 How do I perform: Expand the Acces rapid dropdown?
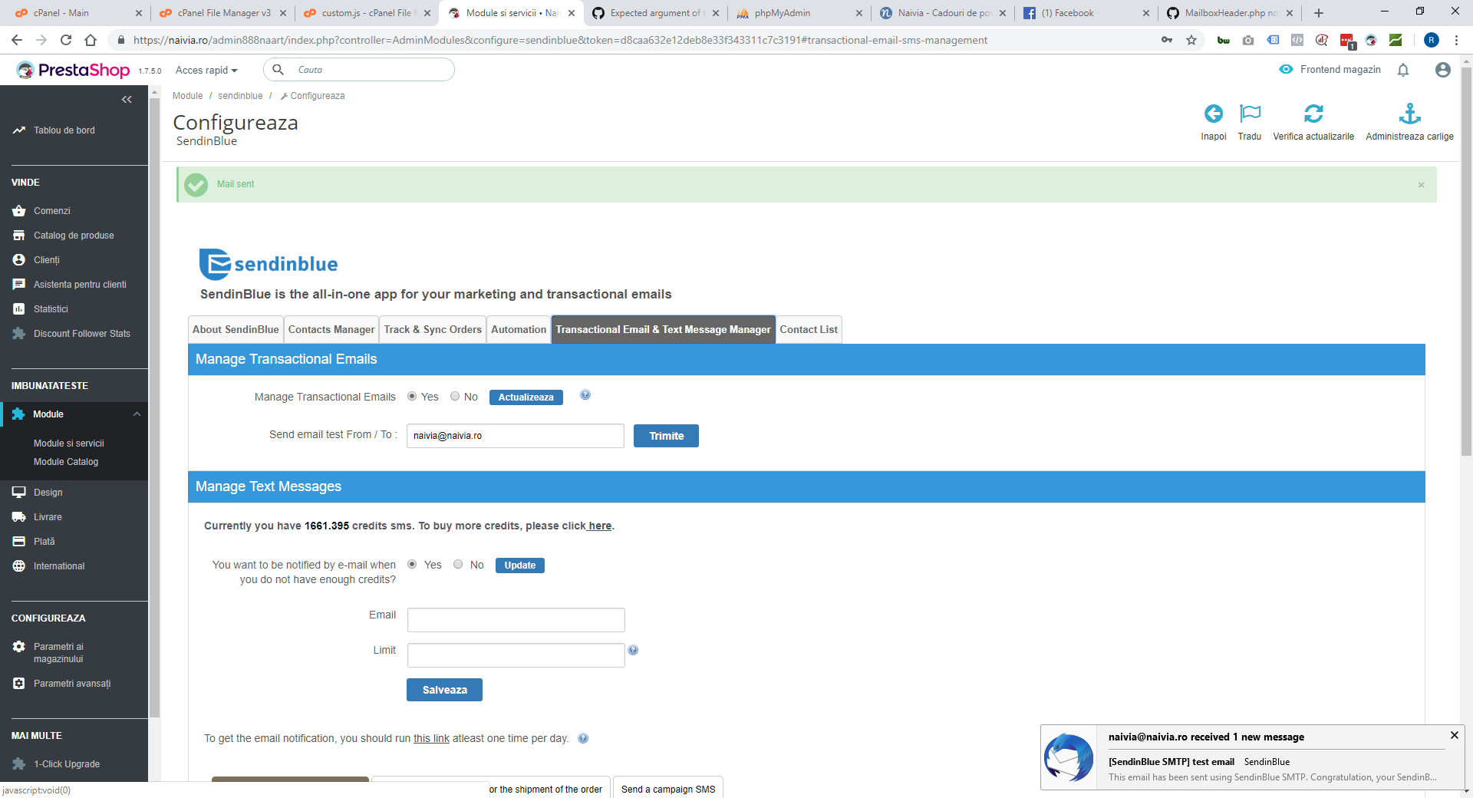pos(206,70)
